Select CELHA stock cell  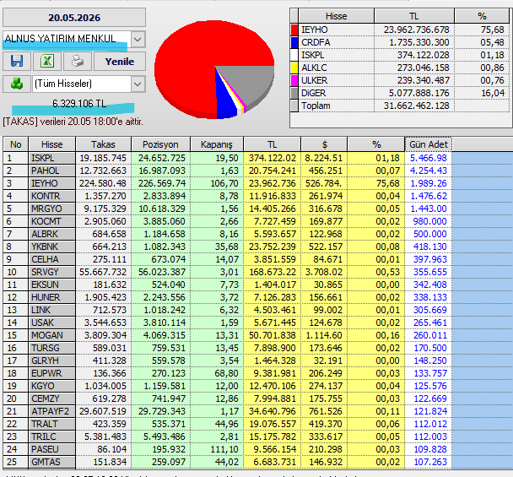[52, 260]
